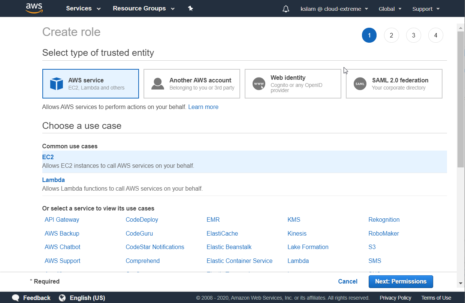The height and width of the screenshot is (303, 465).
Task: Open the Terms of Use link
Action: coord(436,298)
